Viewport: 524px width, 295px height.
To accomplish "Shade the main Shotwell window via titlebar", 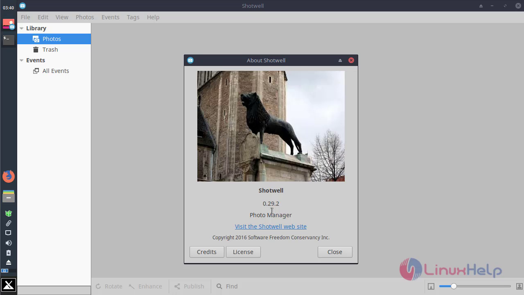I will pos(481,6).
